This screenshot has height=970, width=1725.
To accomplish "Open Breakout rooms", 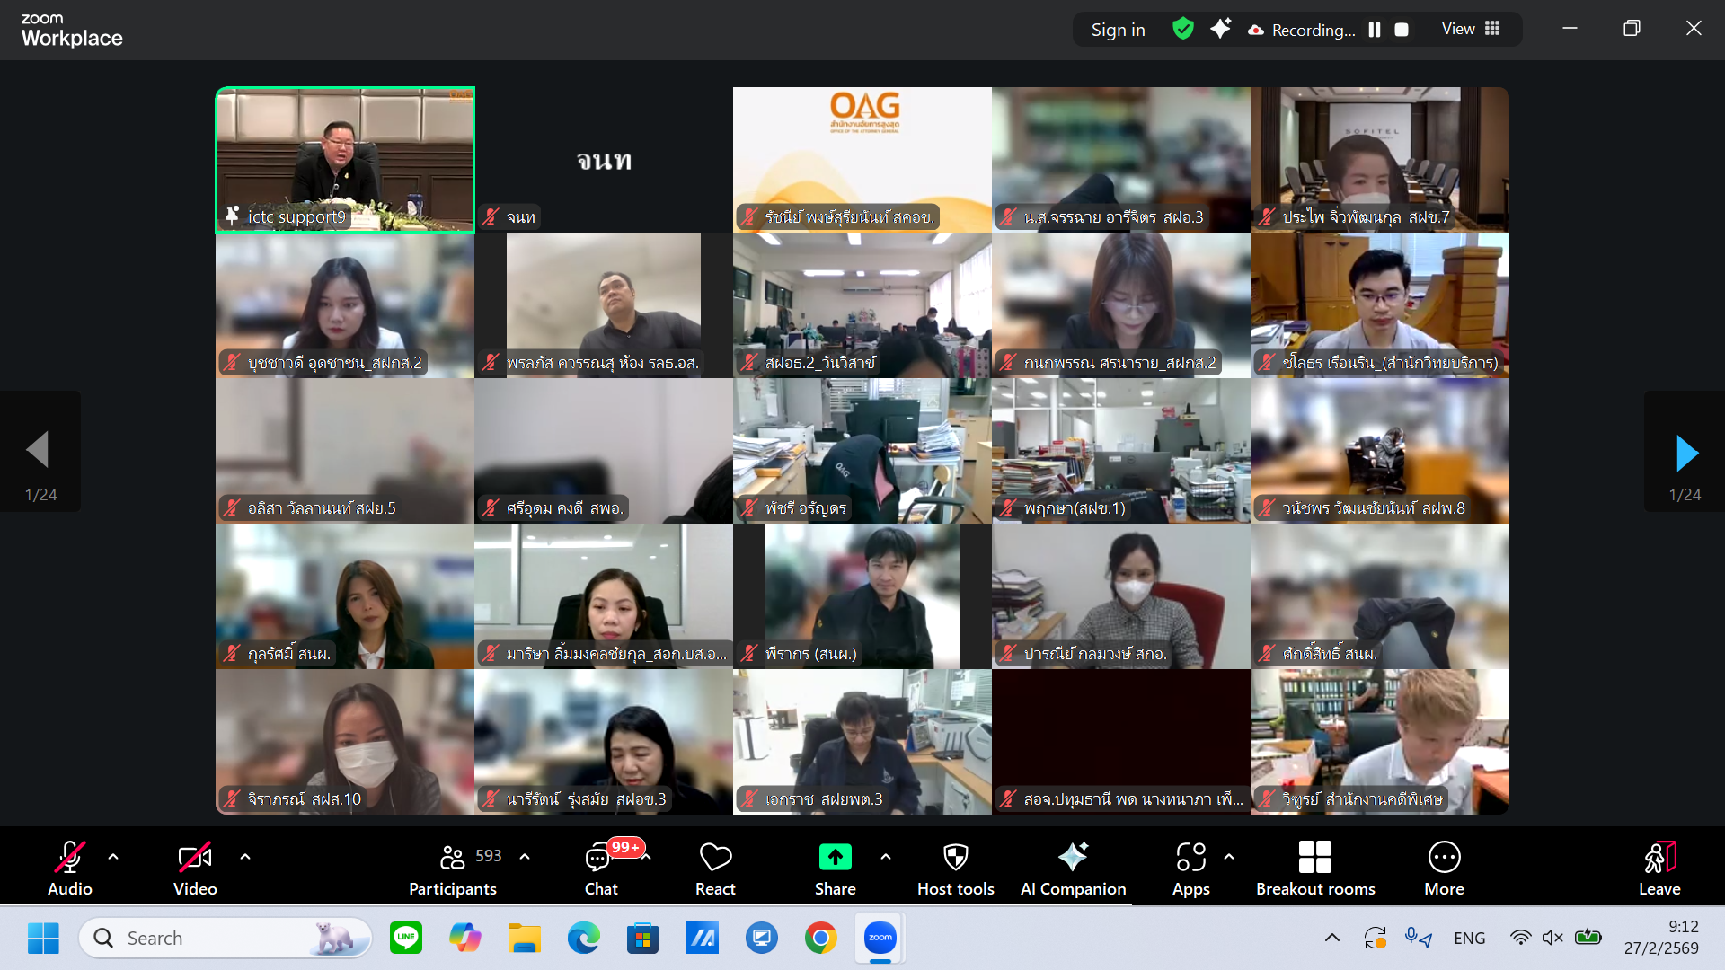I will click(x=1315, y=869).
